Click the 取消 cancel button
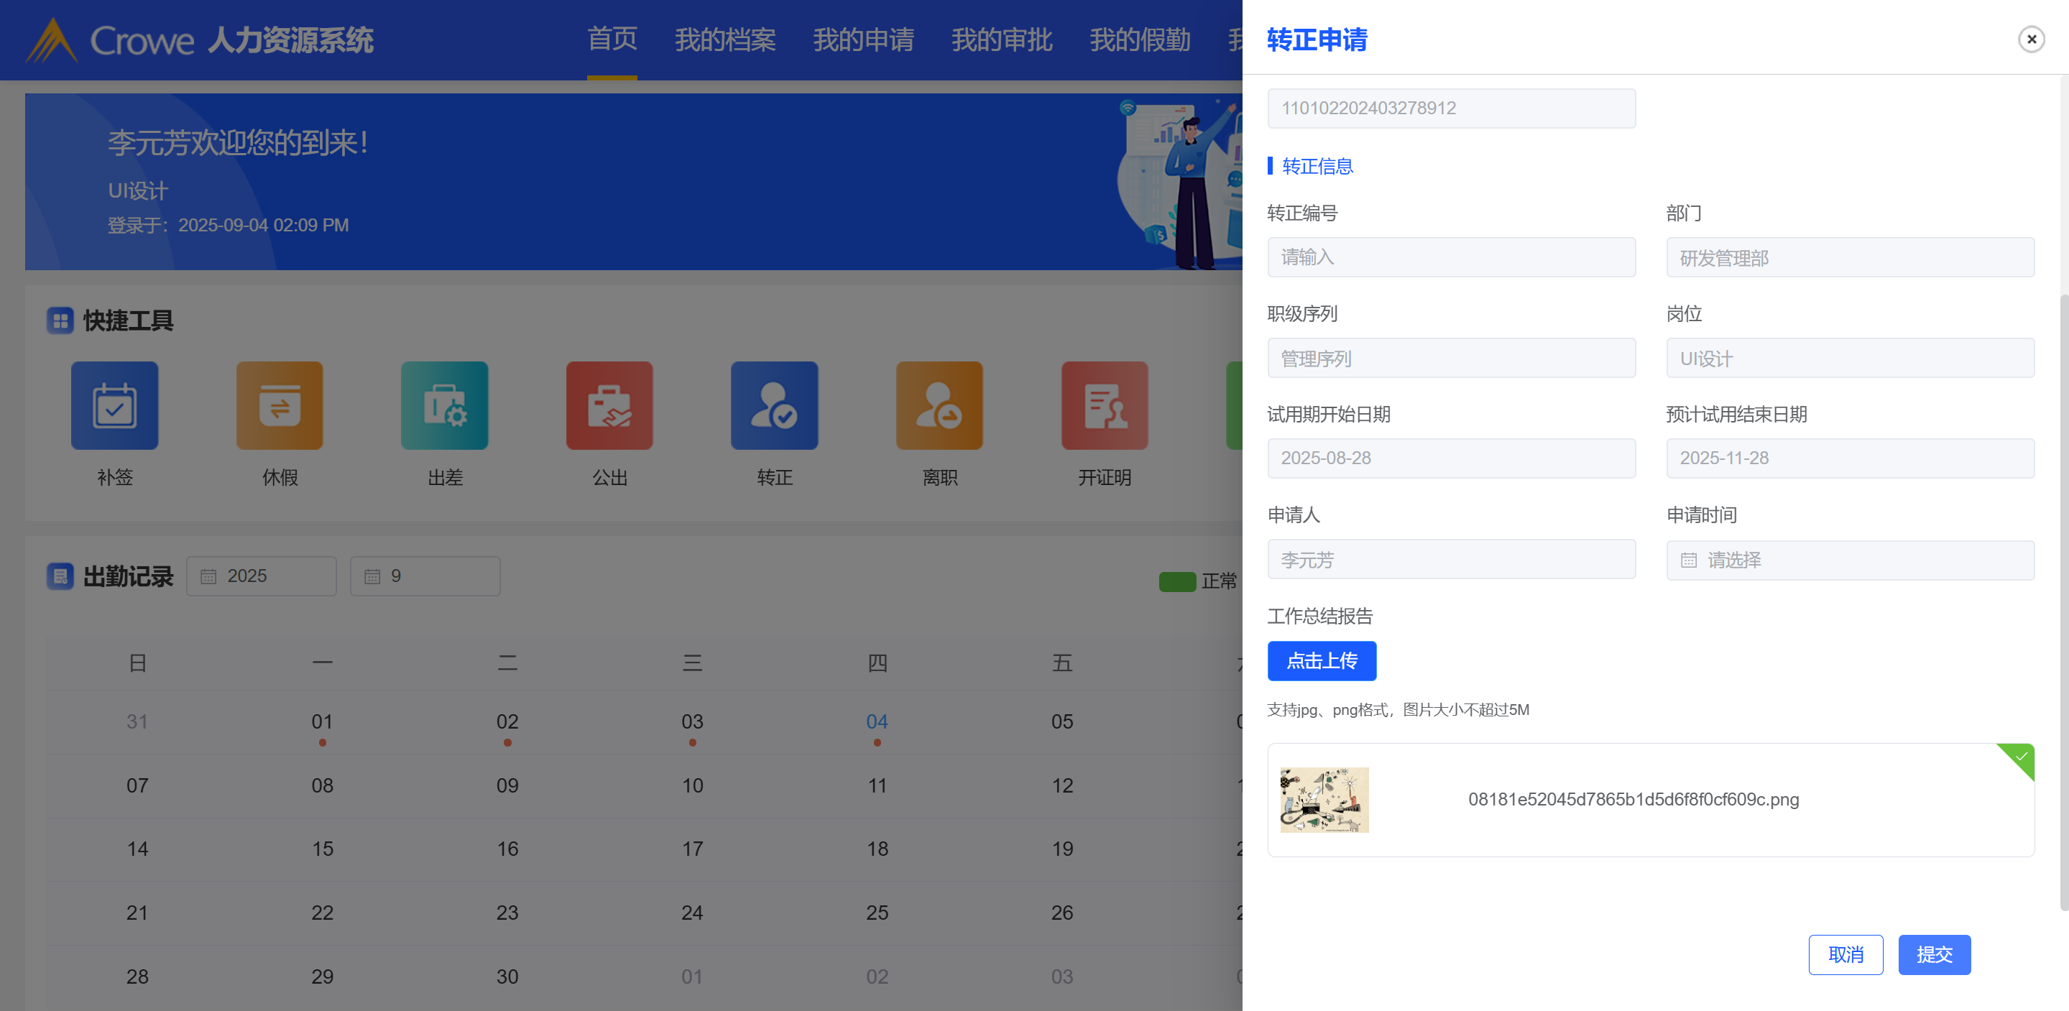 (1845, 954)
